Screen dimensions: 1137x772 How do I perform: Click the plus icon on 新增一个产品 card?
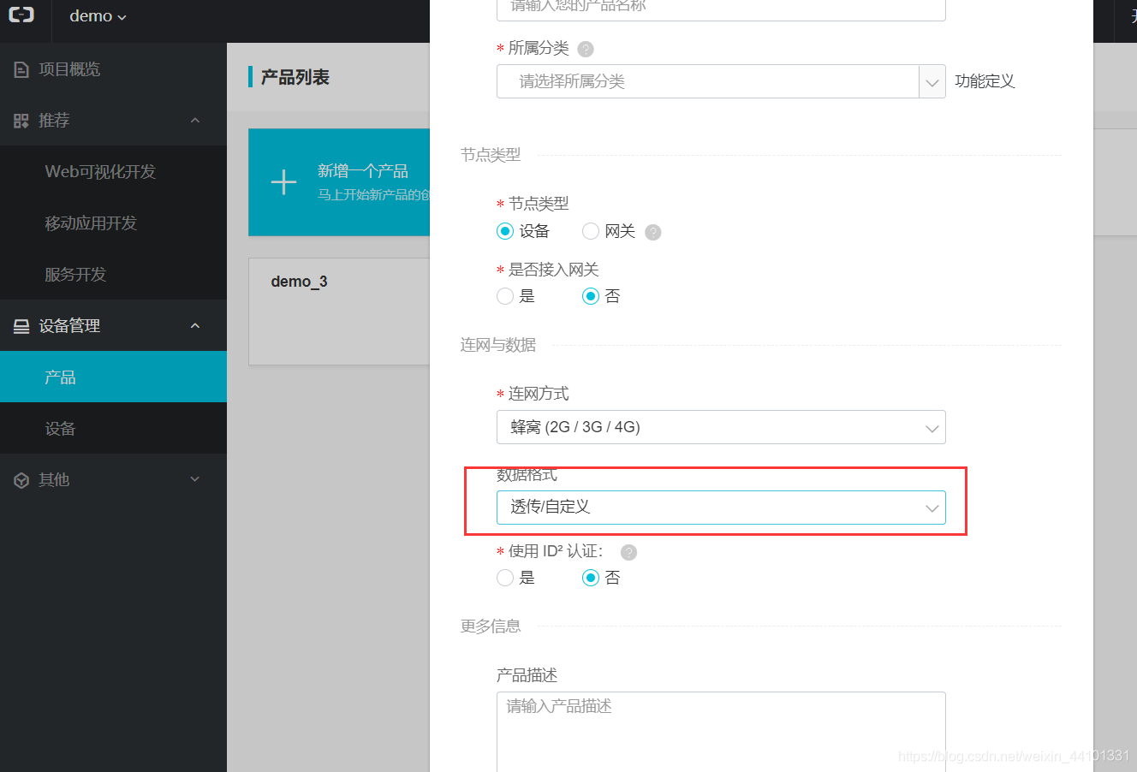(283, 182)
